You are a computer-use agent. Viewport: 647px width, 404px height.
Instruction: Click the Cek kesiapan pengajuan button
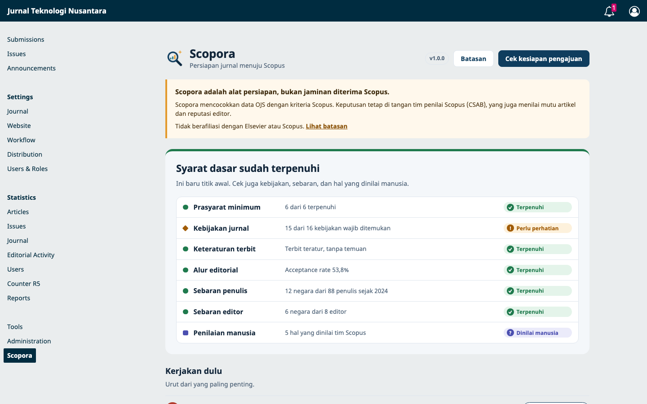(x=544, y=58)
